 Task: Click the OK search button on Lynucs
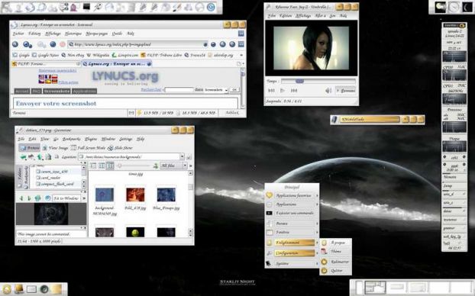(x=234, y=90)
